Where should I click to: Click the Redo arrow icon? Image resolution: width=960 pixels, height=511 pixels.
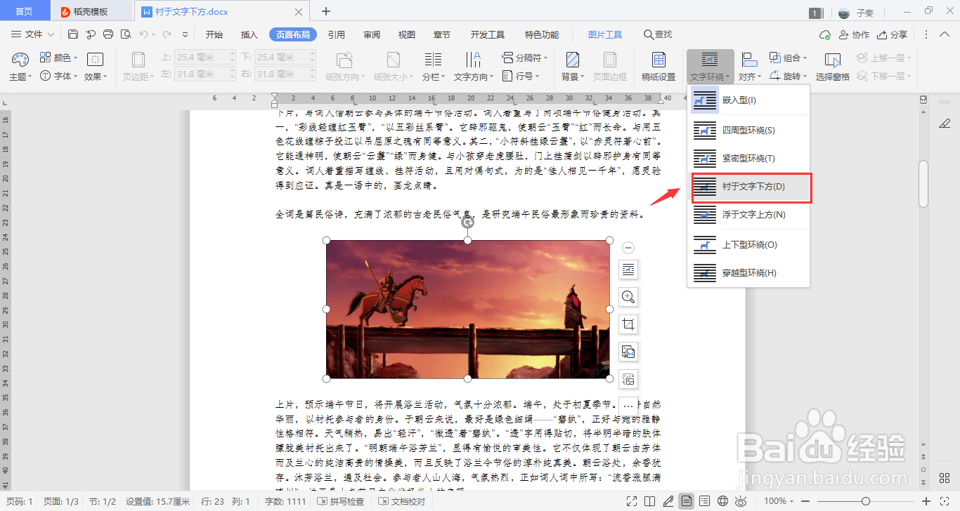coord(167,34)
